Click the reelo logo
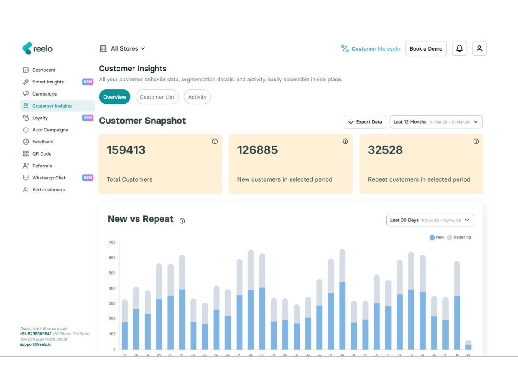The width and height of the screenshot is (518, 389). point(38,49)
